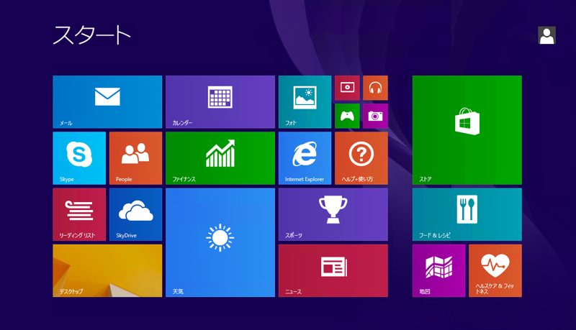Open the Store (ストア) tile
The height and width of the screenshot is (330, 576).
click(x=467, y=130)
